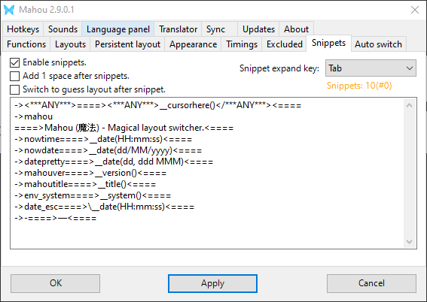Click the nowtime snippet line

tap(103, 139)
